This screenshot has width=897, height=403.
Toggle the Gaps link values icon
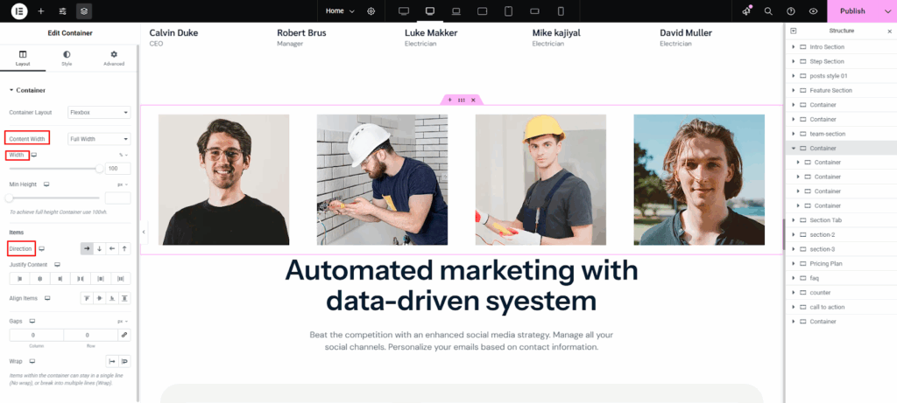(x=124, y=335)
